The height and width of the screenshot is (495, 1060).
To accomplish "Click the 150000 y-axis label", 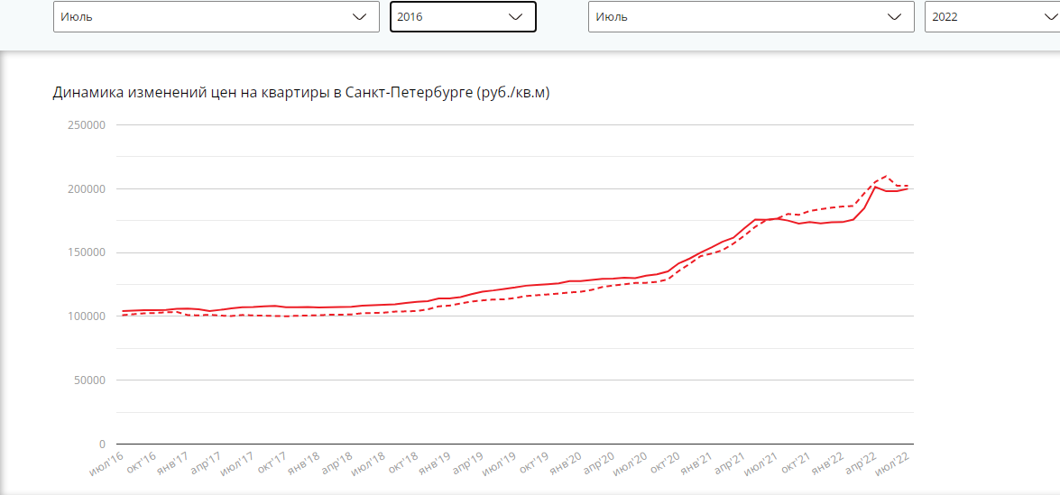I will coord(86,252).
